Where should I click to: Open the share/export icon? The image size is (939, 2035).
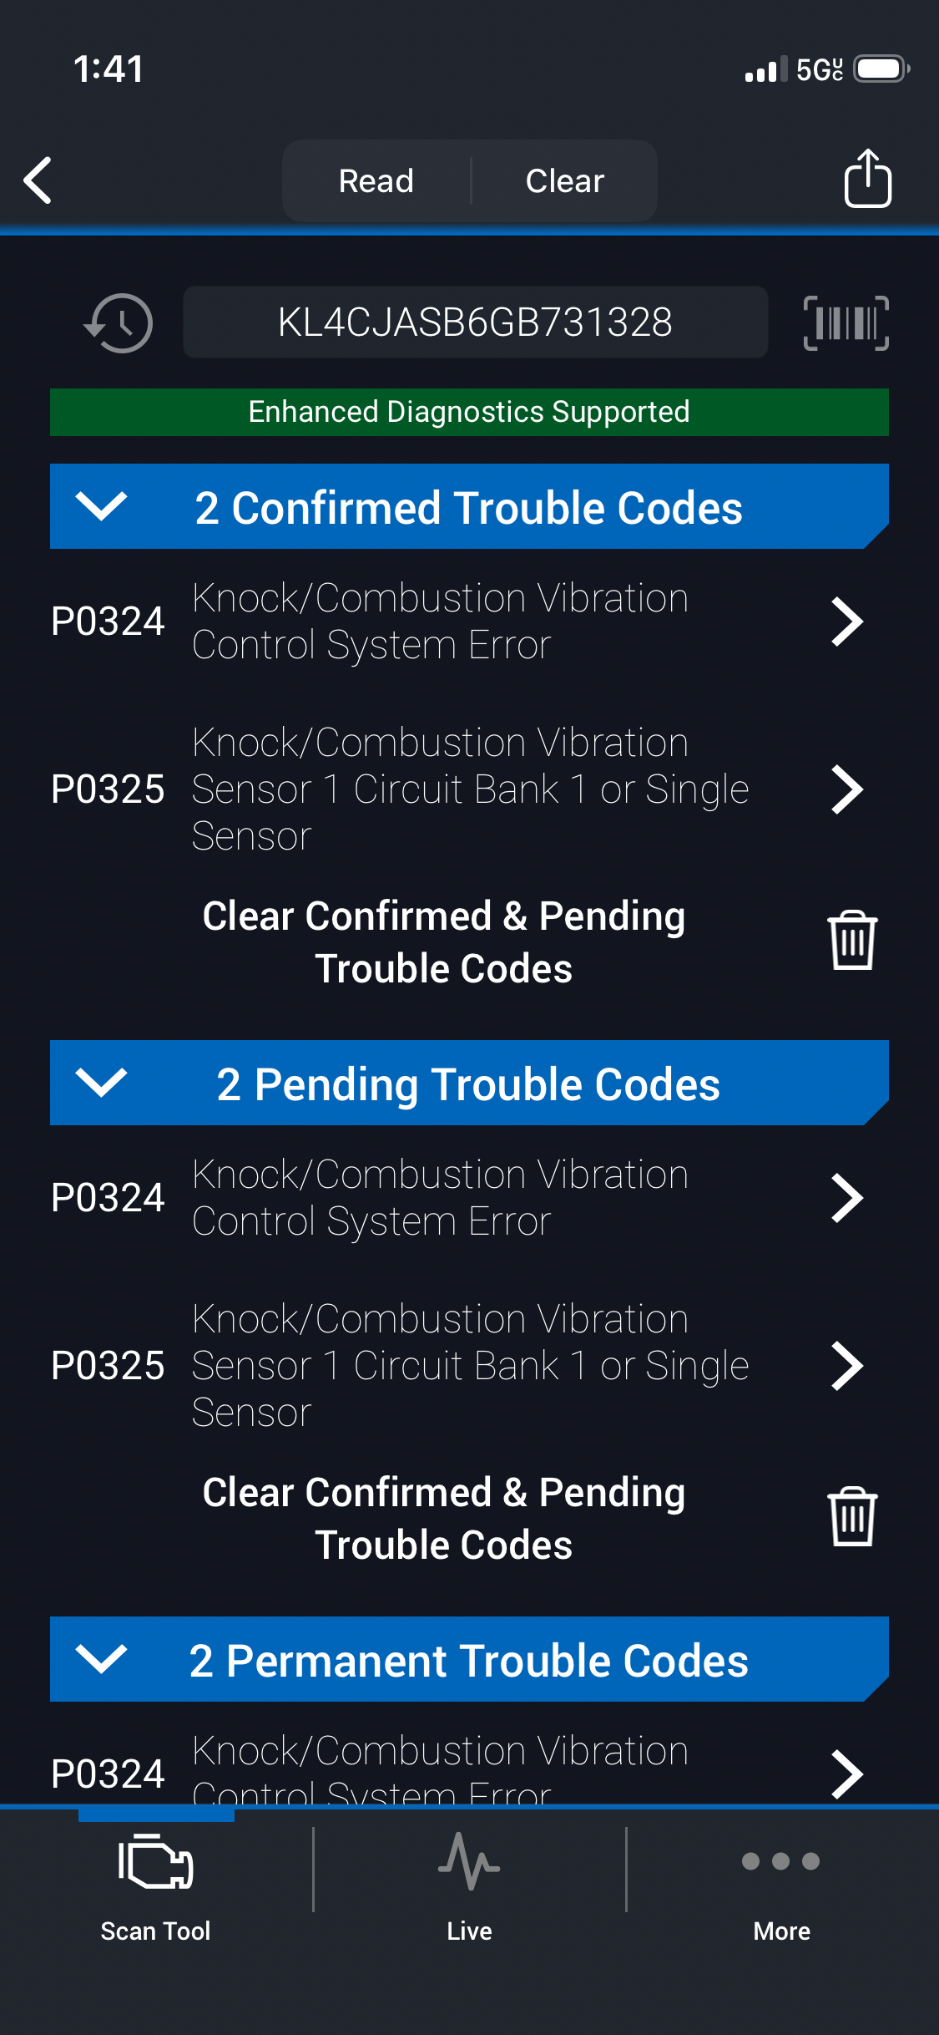click(x=867, y=178)
